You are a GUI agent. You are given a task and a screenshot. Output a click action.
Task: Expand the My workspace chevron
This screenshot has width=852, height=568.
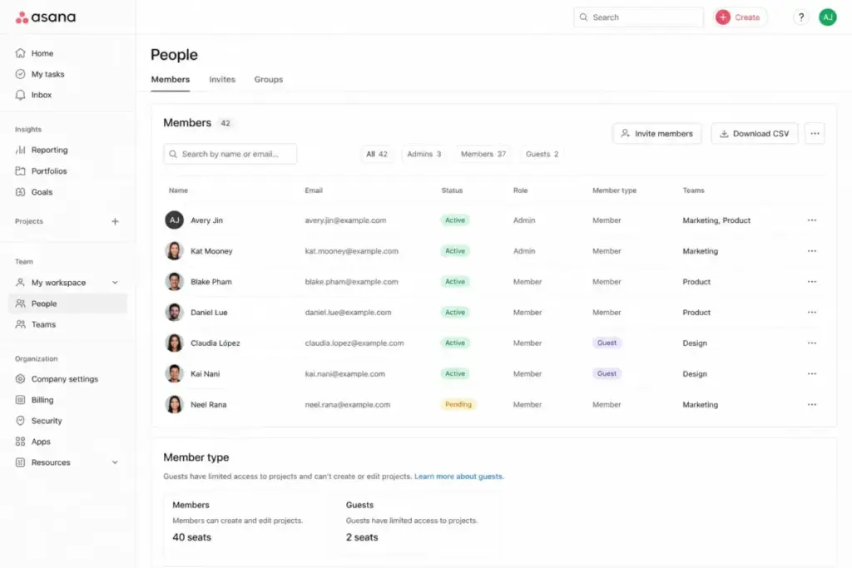coord(115,283)
